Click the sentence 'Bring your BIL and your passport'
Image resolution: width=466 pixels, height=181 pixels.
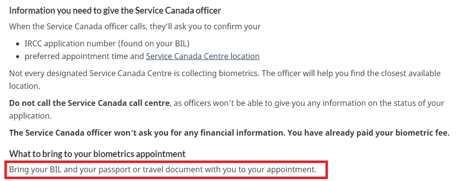click(x=162, y=170)
